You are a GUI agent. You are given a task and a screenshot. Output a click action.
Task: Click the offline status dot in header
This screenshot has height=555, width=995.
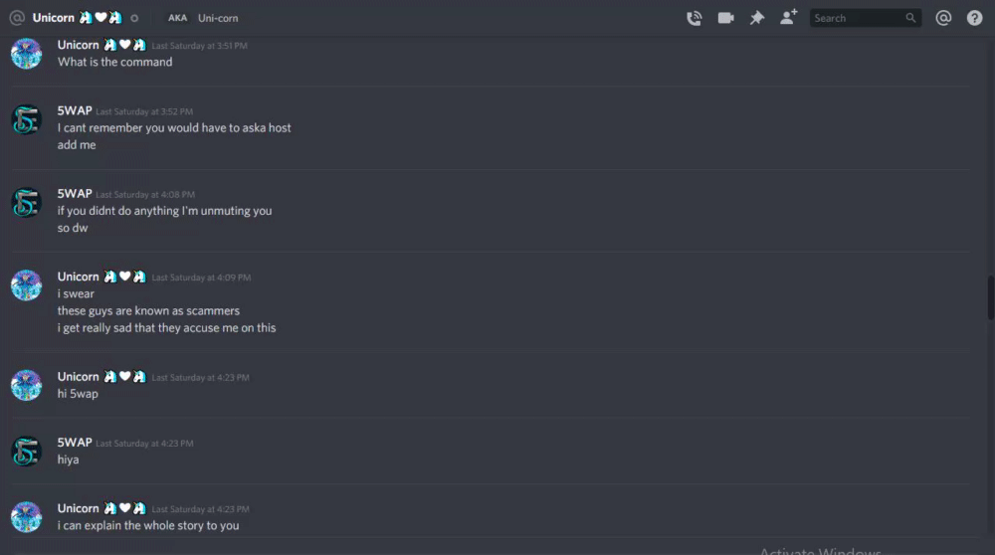[x=134, y=18]
